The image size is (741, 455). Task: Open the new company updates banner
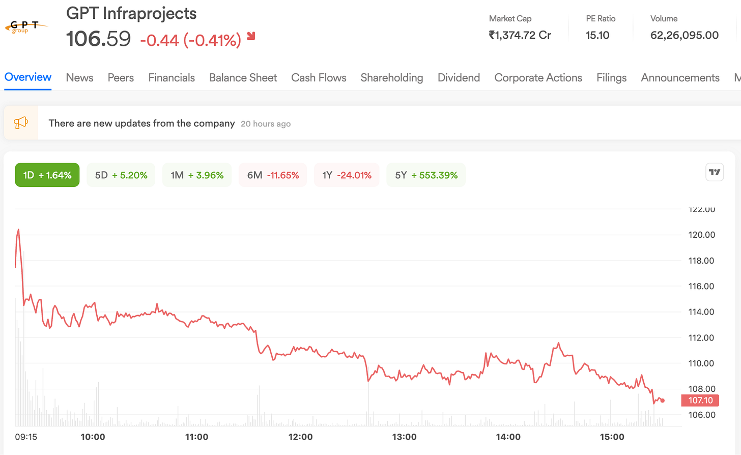click(x=373, y=123)
